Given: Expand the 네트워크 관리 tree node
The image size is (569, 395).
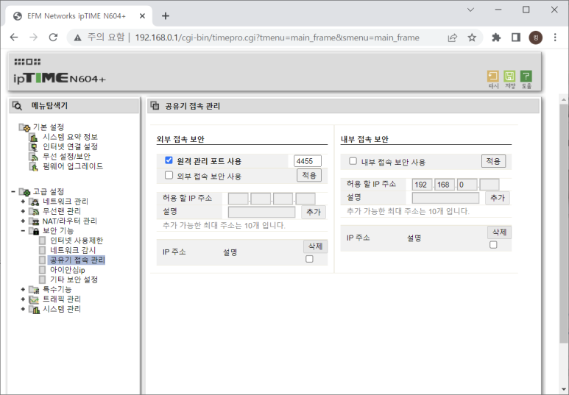Looking at the screenshot, I should pos(23,202).
